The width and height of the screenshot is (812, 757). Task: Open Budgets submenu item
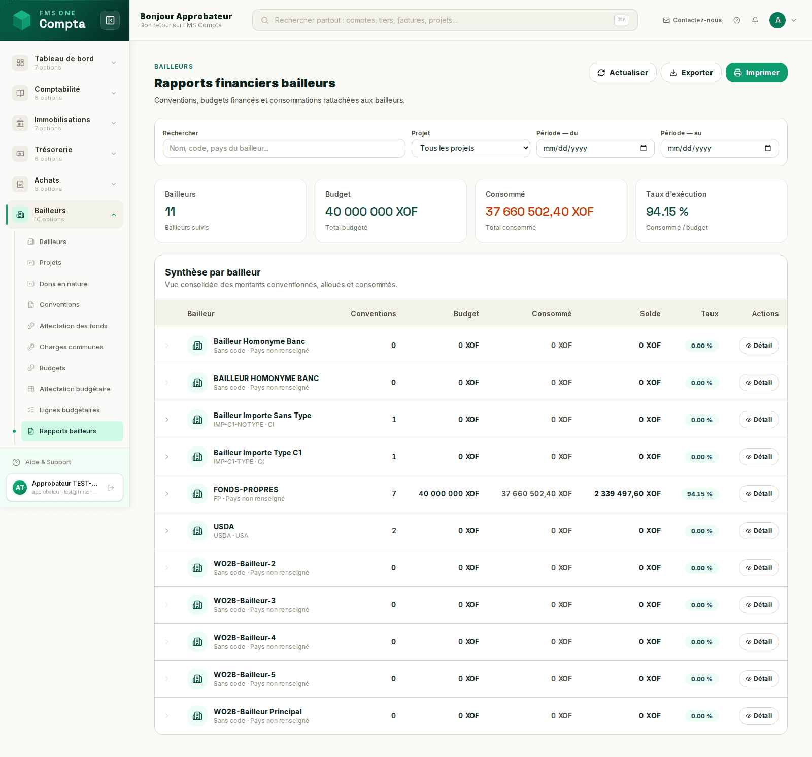click(x=72, y=368)
